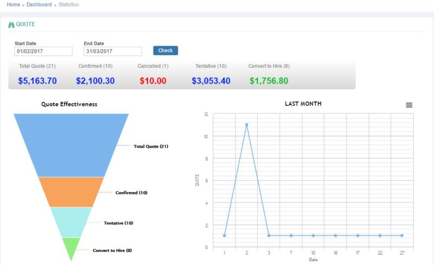Select the orange Confirmed funnel segment

pos(71,192)
